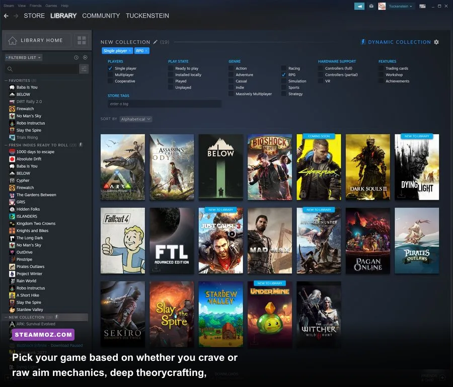Check the Installed locally box
Viewport: 453px width, 387px height.
pyautogui.click(x=171, y=75)
